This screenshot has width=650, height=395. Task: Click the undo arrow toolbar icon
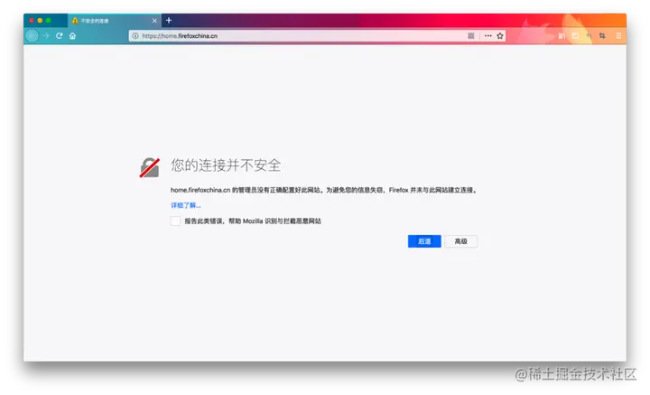(589, 36)
